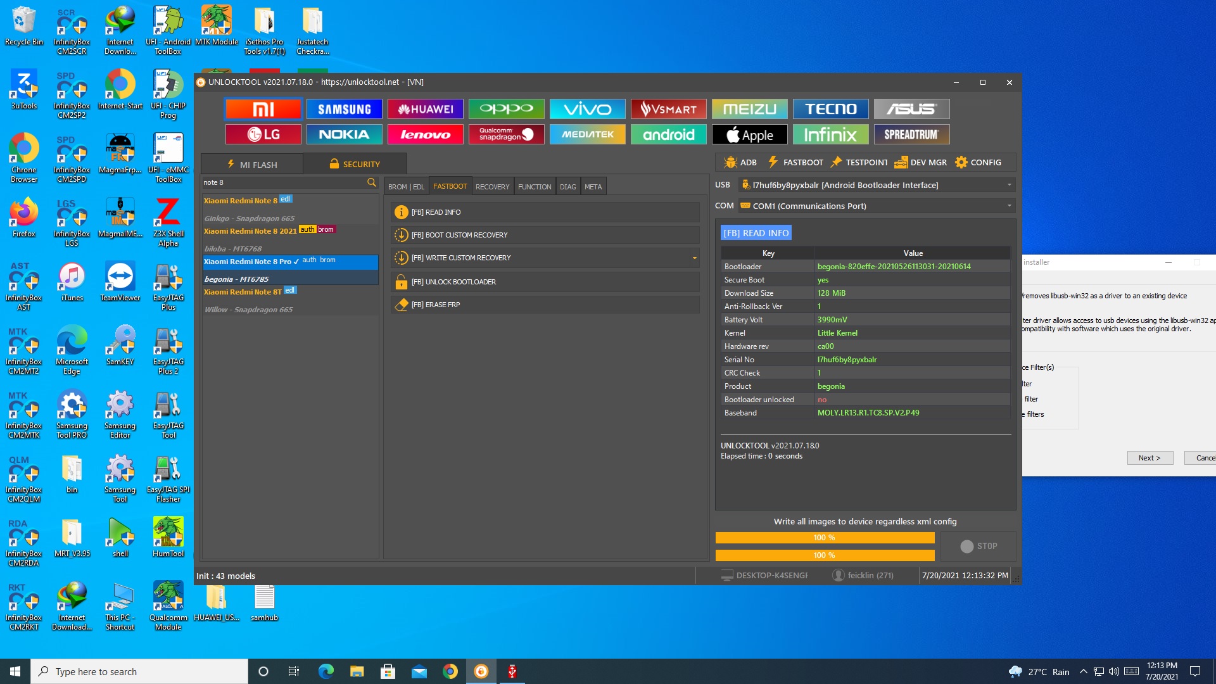The height and width of the screenshot is (684, 1216).
Task: Select the Lenovo brand tile
Action: tap(425, 134)
